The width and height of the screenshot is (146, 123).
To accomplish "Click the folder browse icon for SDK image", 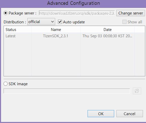I will [137, 91].
